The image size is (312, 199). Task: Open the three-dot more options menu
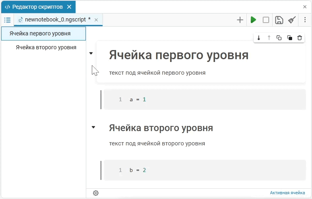[x=305, y=20]
